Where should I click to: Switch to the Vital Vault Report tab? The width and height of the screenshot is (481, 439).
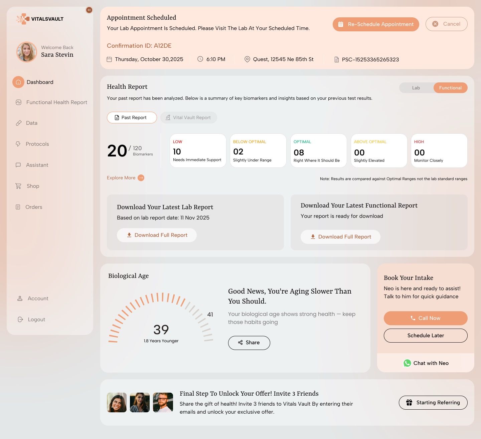[188, 117]
